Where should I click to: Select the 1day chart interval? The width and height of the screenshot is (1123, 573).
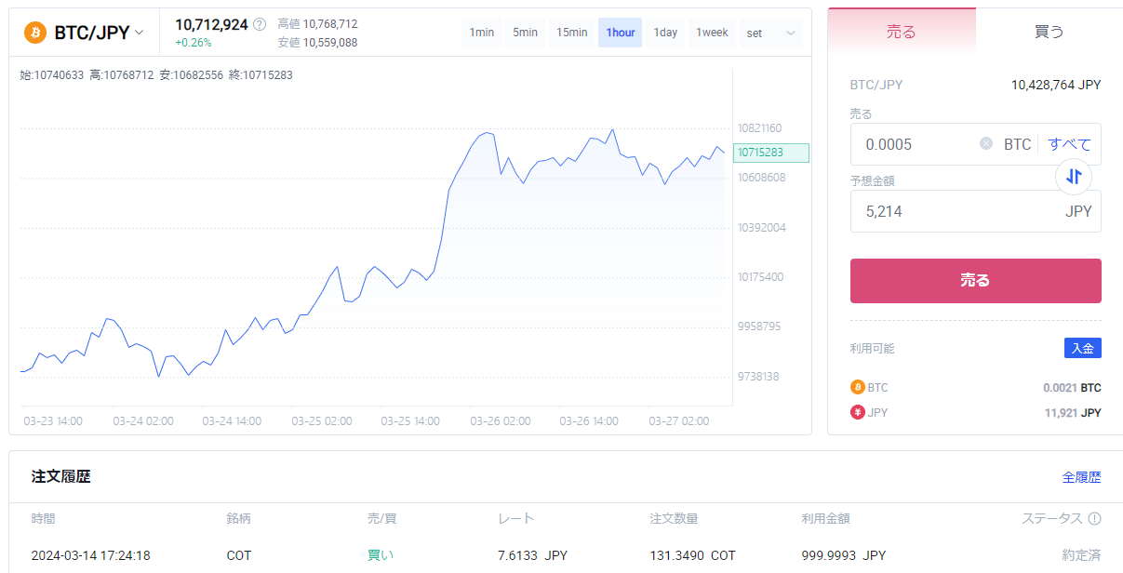[665, 33]
